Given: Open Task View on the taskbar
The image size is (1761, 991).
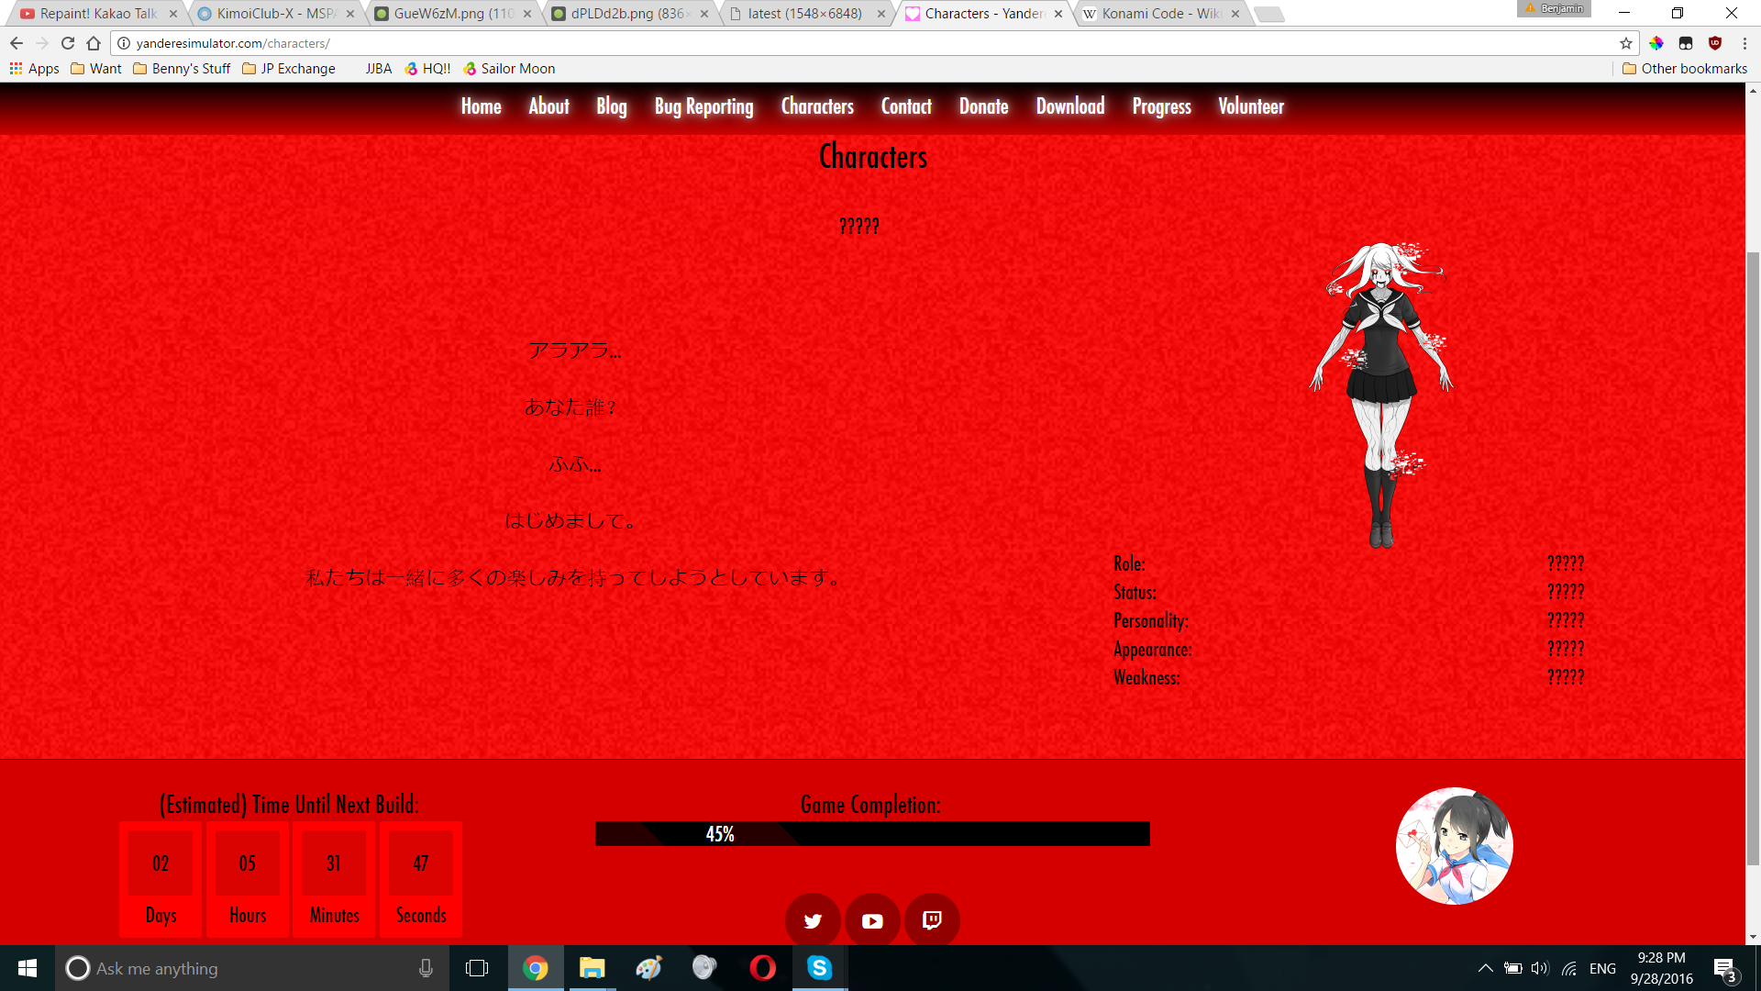Looking at the screenshot, I should click(x=477, y=968).
